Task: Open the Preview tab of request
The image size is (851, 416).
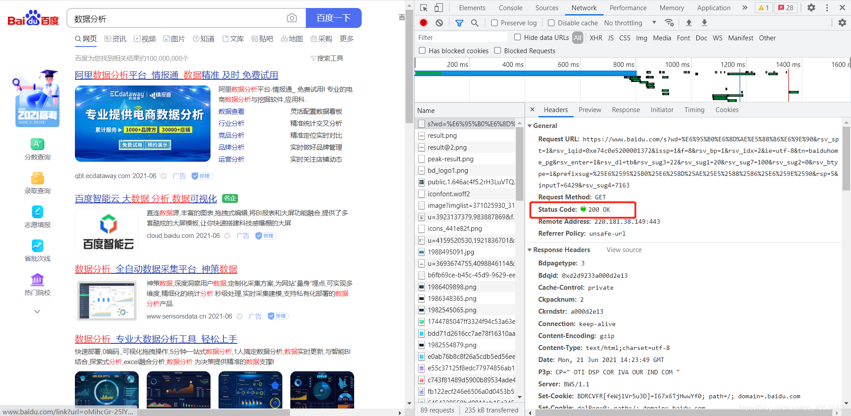Action: tap(590, 109)
